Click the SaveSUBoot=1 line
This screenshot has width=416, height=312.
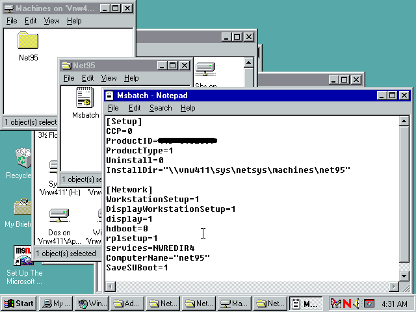[137, 268]
